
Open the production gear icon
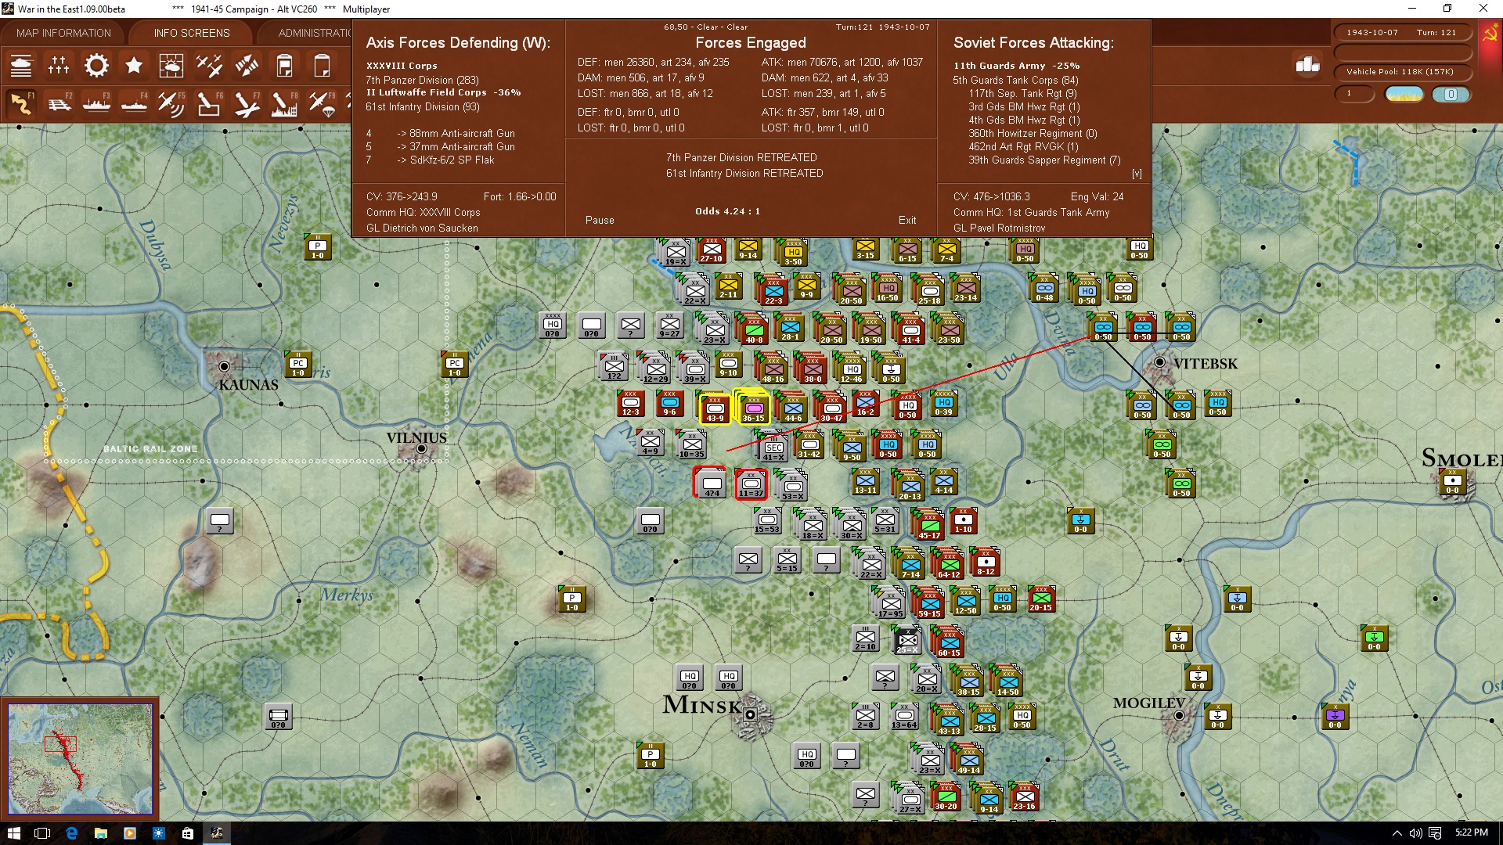pyautogui.click(x=96, y=66)
